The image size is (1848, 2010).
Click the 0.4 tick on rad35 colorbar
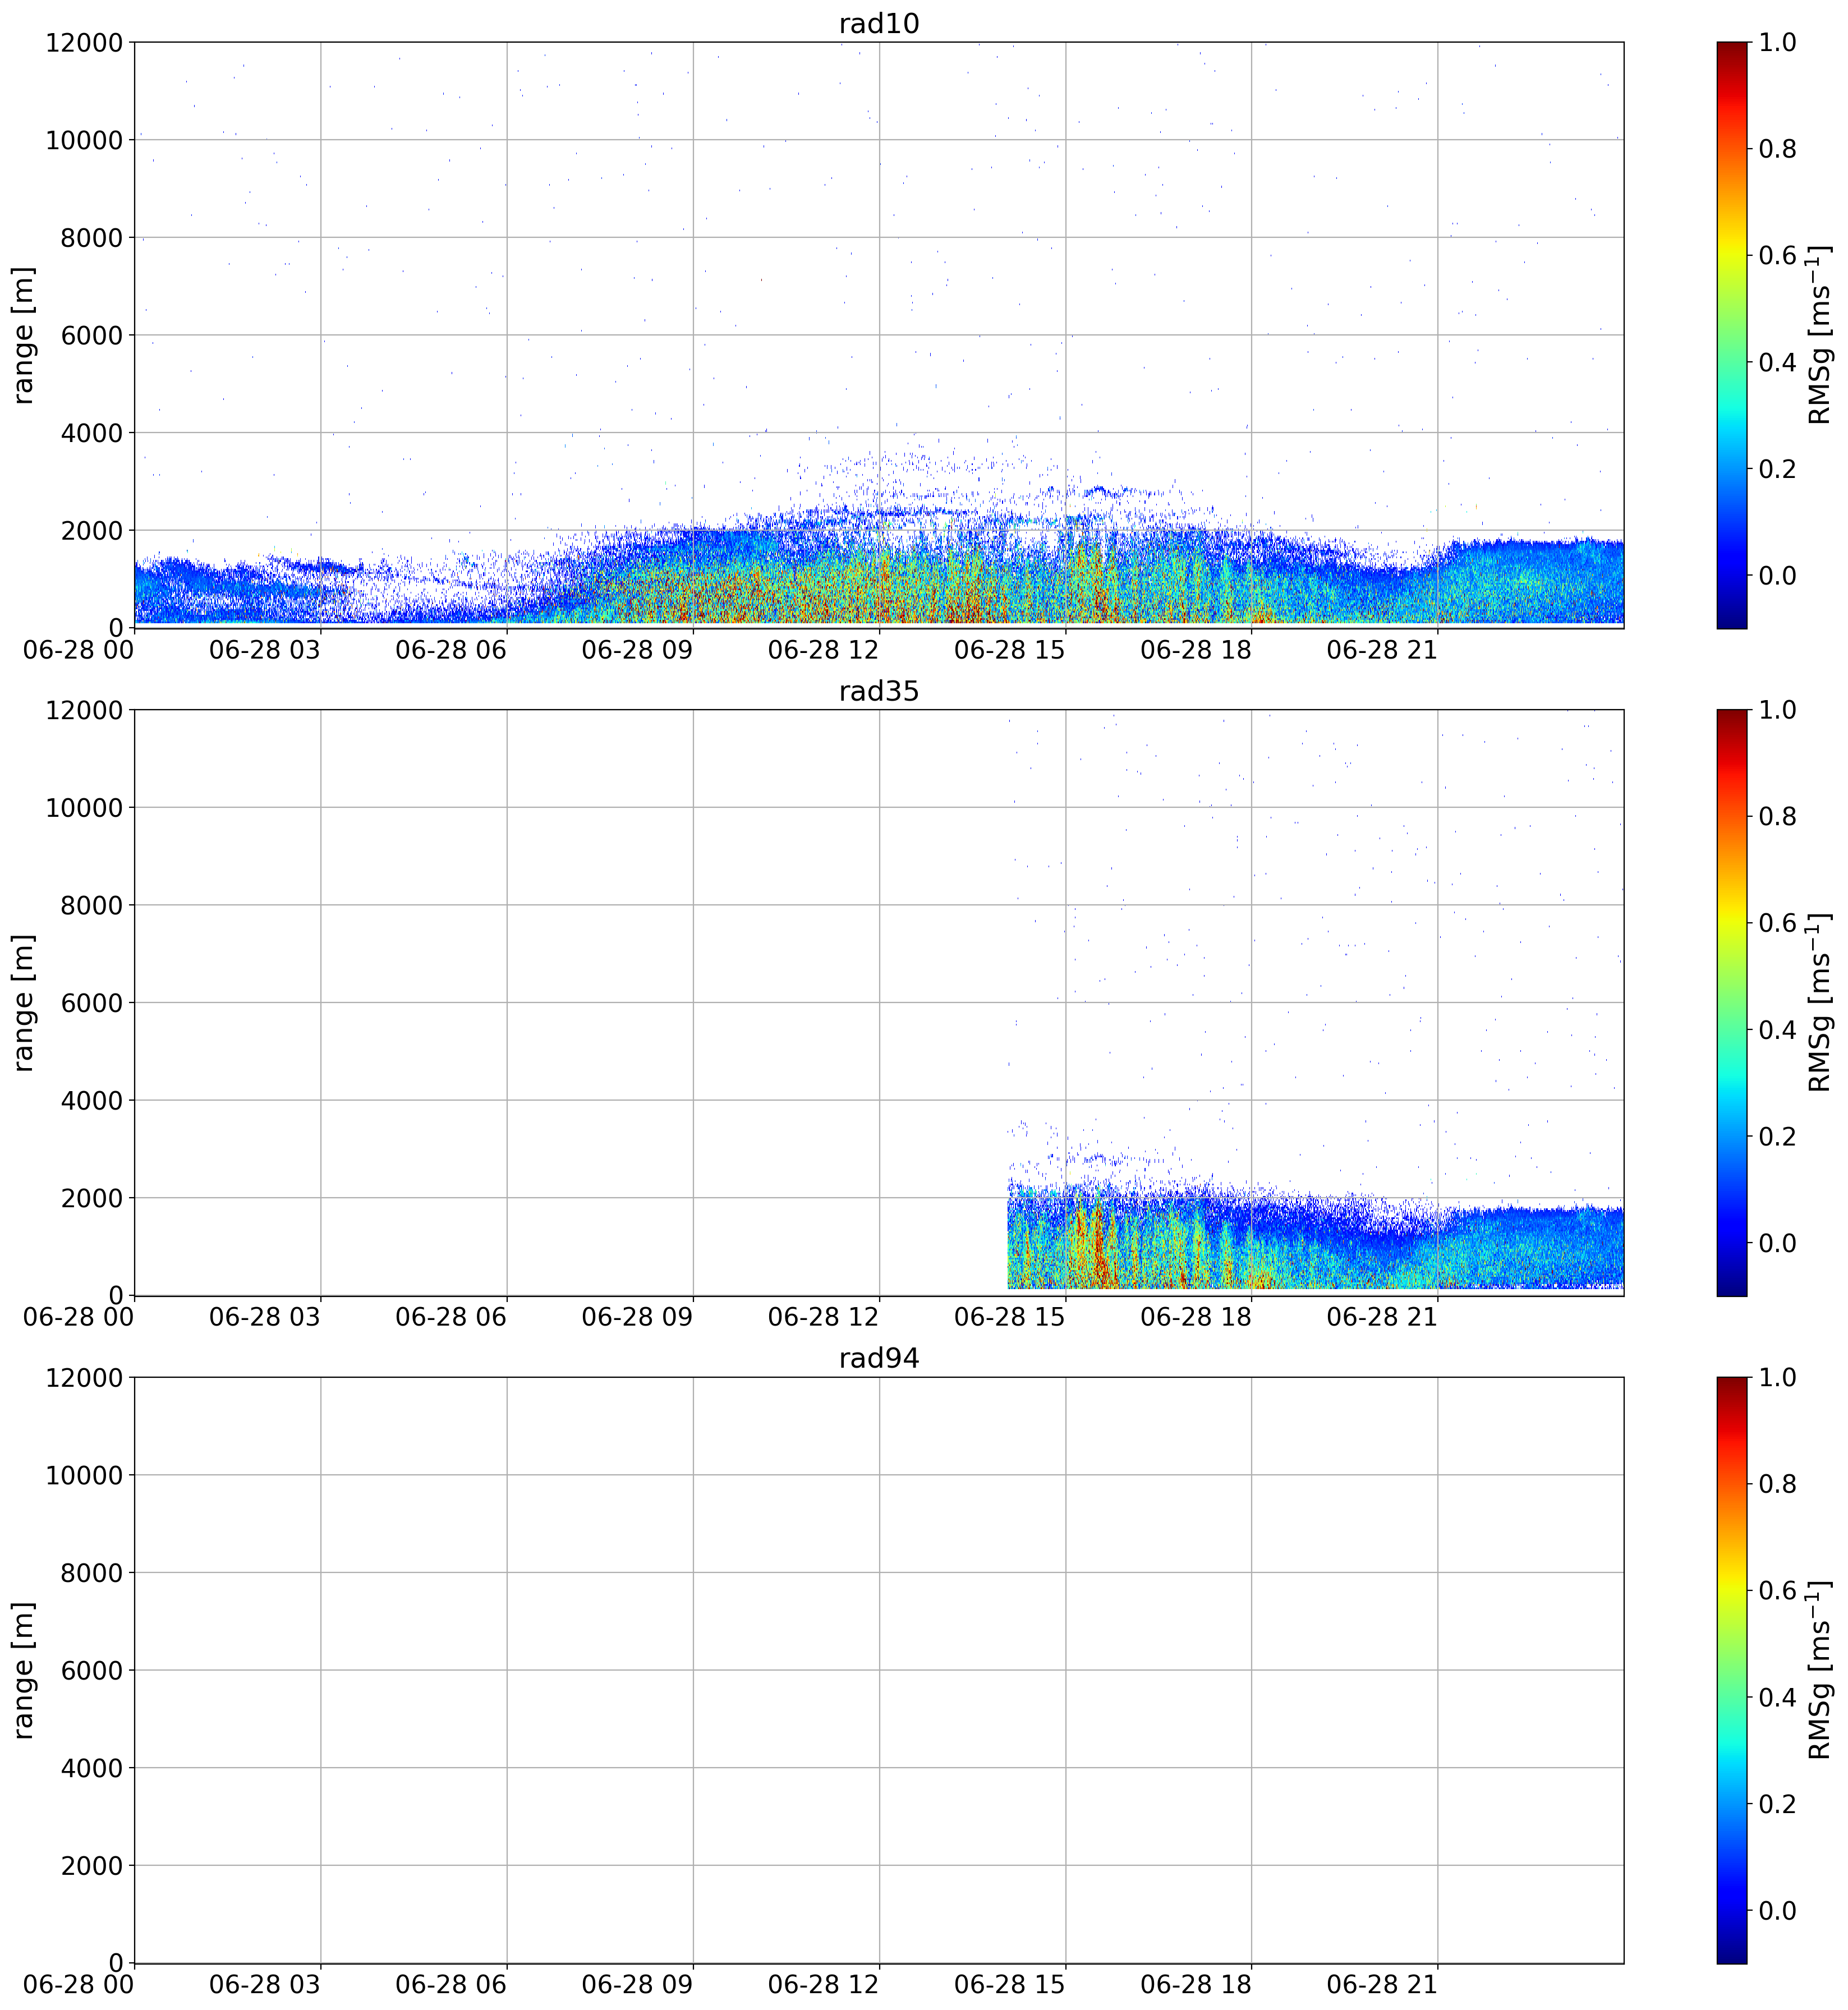[1777, 1029]
